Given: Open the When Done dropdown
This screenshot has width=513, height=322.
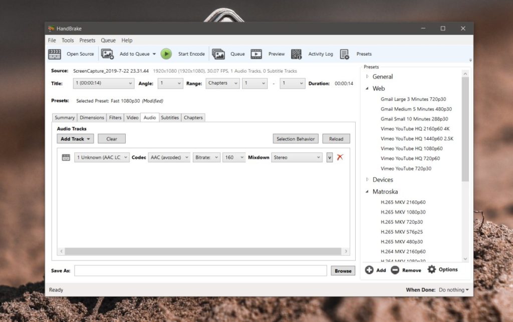Looking at the screenshot, I should point(452,289).
